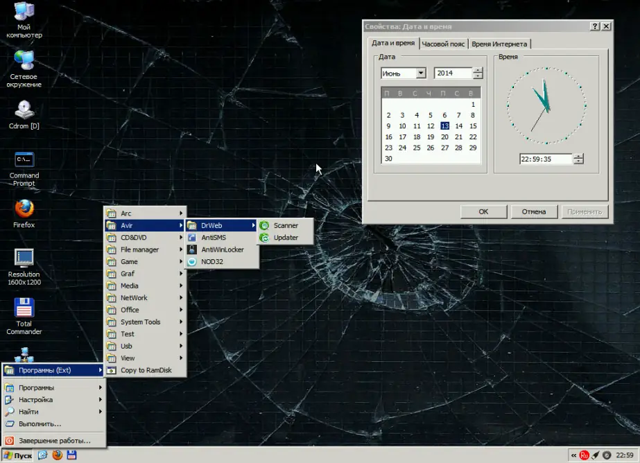The width and height of the screenshot is (640, 463).
Task: Expand the Media programs folder
Action: pos(146,286)
